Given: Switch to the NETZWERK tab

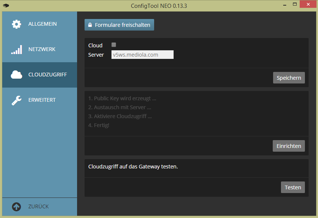Looking at the screenshot, I should [x=42, y=49].
